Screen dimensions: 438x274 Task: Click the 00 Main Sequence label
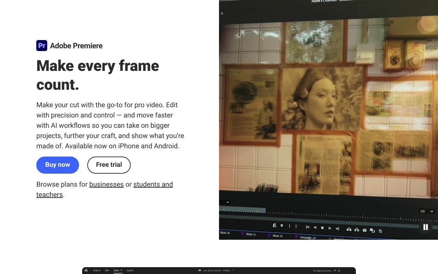click(322, 271)
